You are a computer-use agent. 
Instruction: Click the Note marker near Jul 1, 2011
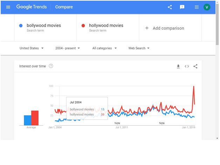pos(117,123)
